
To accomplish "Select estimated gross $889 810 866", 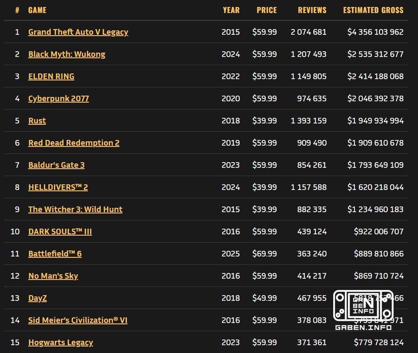I will click(x=378, y=253).
